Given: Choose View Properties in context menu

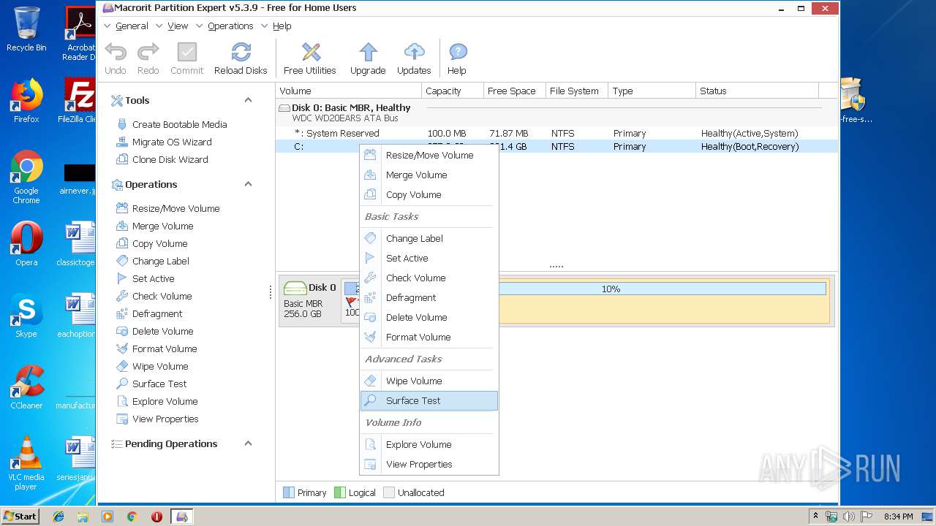Looking at the screenshot, I should pos(429,464).
